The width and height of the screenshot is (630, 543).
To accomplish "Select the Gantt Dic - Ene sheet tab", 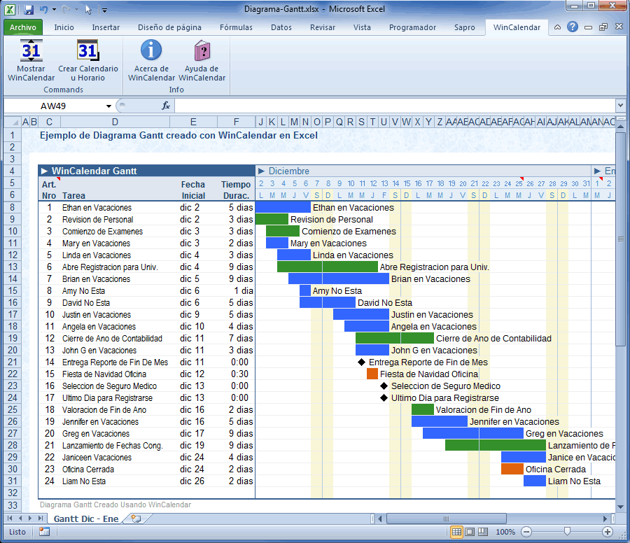I will point(85,519).
